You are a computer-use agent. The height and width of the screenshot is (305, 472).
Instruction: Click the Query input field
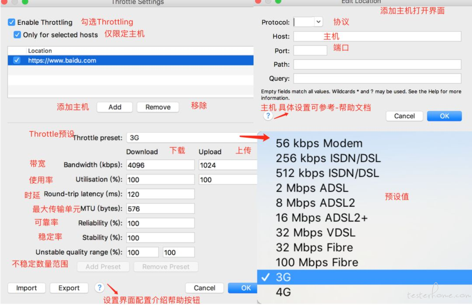(x=377, y=79)
